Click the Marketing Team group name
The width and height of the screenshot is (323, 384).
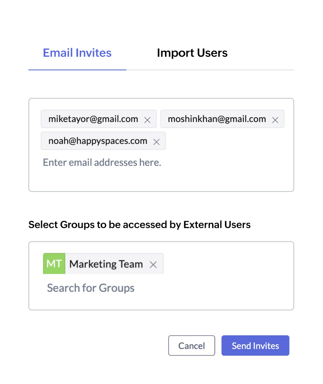tap(106, 264)
